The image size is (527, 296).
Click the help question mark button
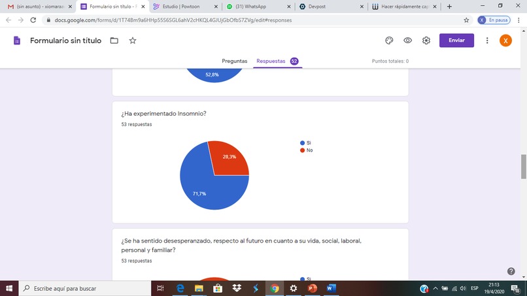point(511,271)
